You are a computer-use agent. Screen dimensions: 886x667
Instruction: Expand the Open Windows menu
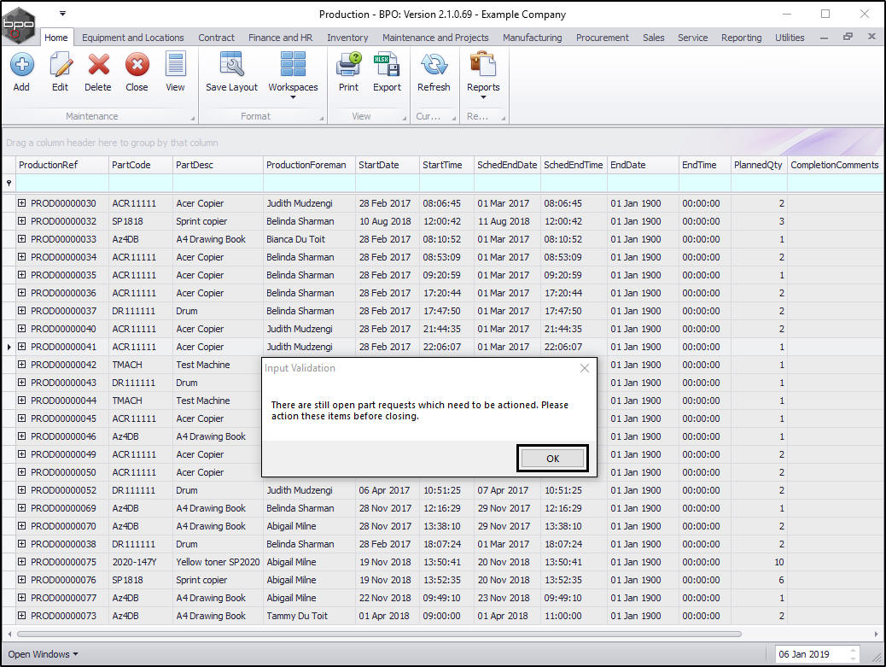tap(43, 654)
